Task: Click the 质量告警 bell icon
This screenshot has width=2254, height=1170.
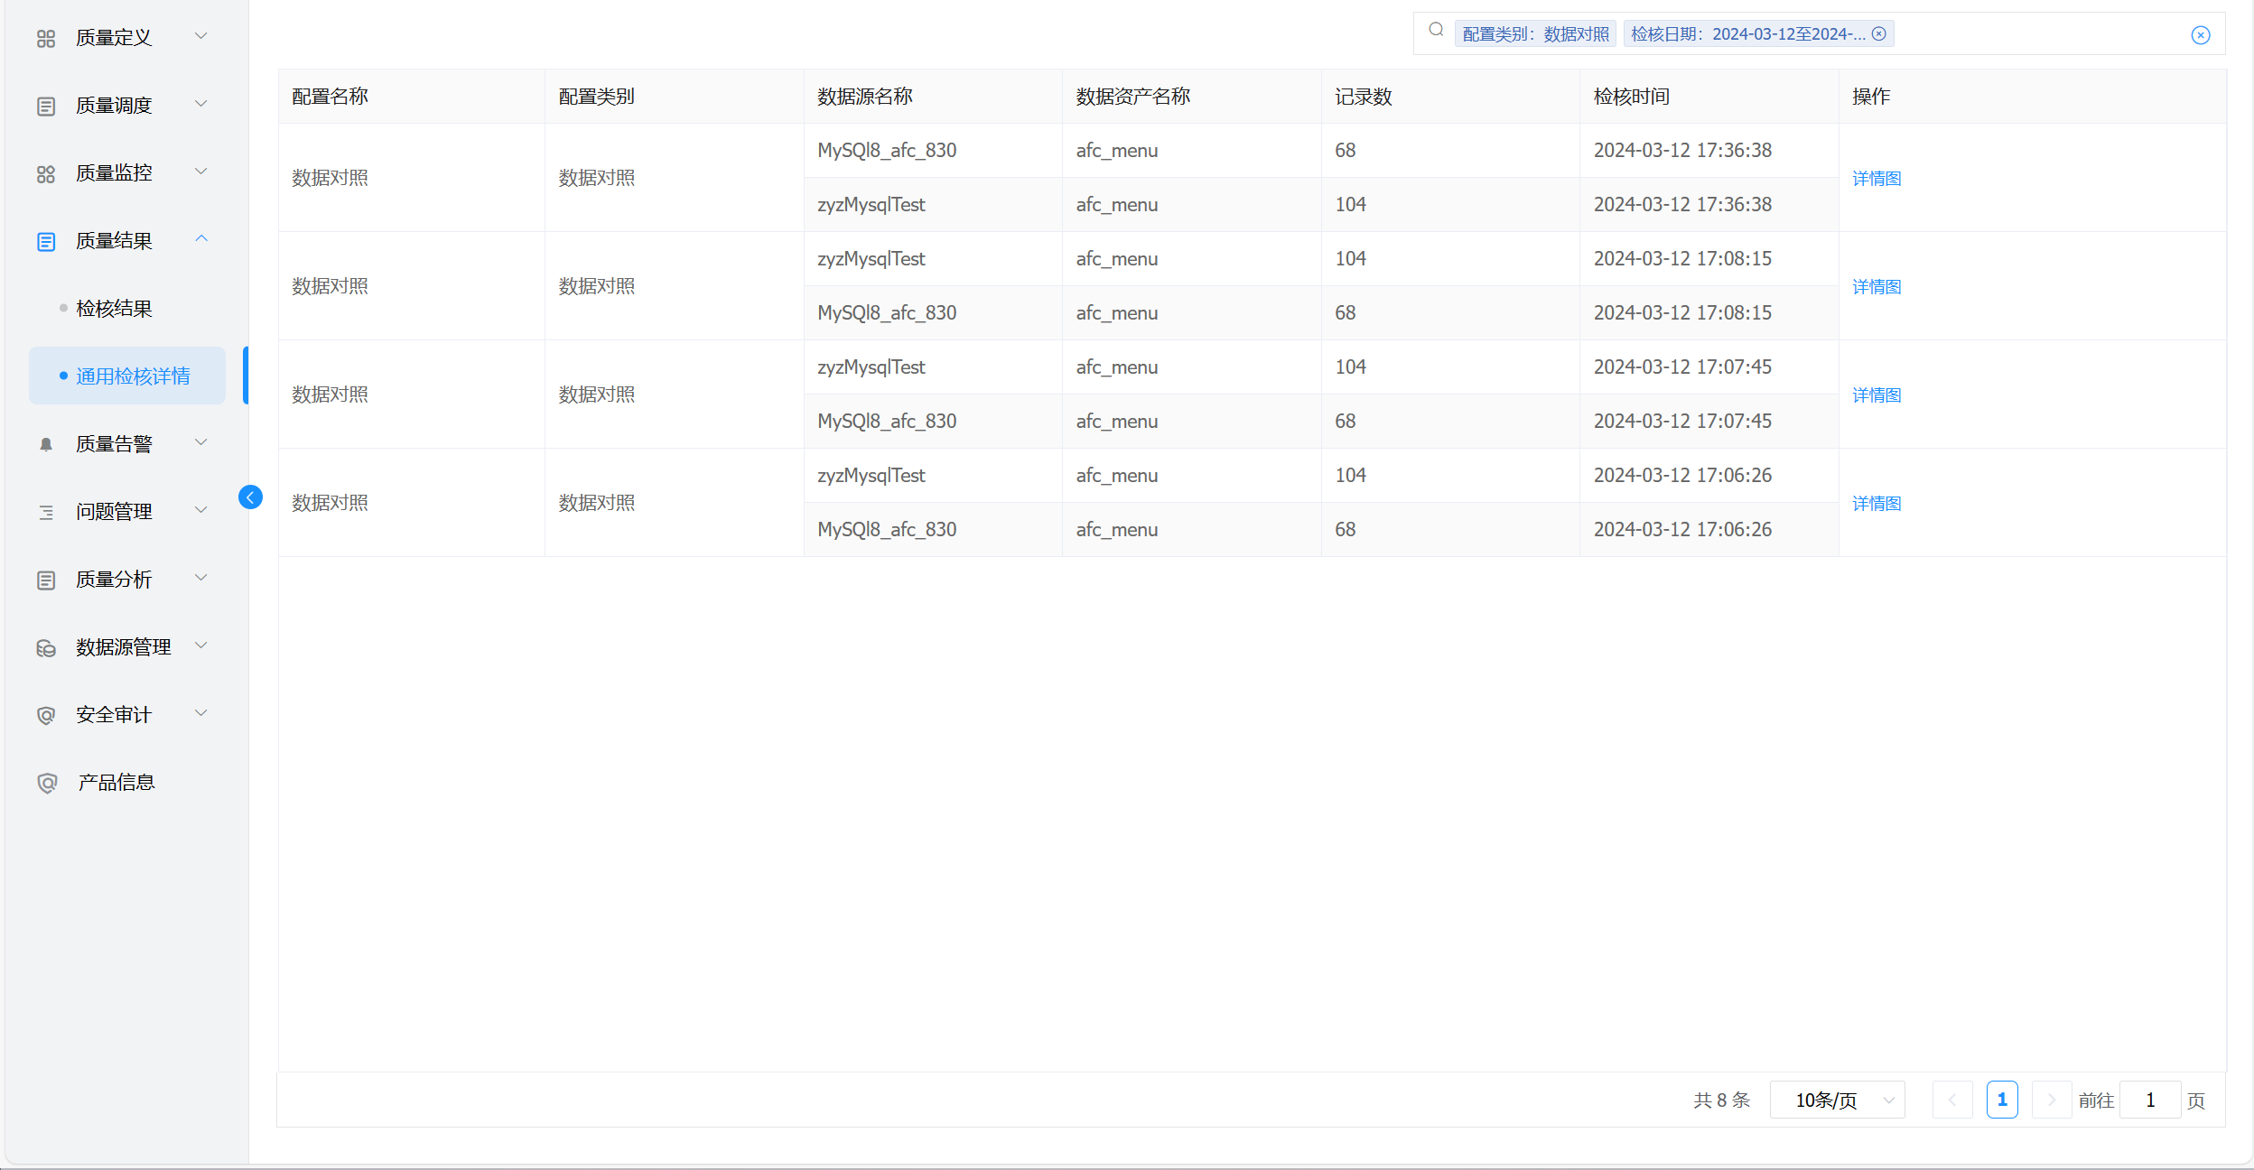Action: click(46, 444)
